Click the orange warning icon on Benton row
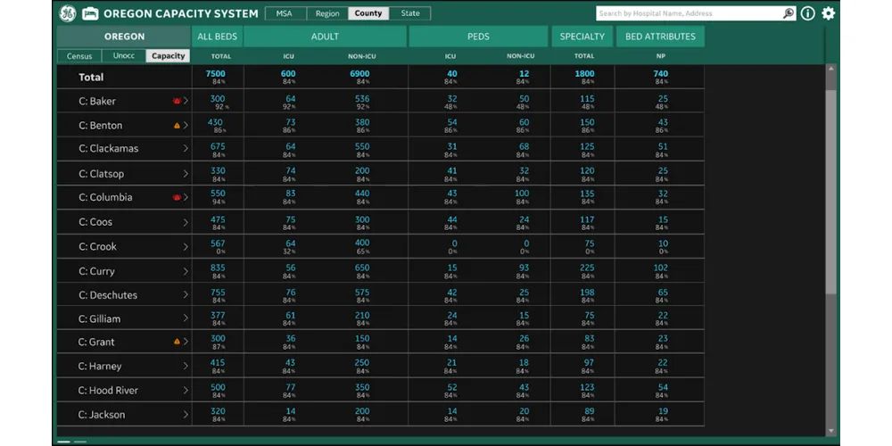Screen dimensions: 892x446 [177, 126]
